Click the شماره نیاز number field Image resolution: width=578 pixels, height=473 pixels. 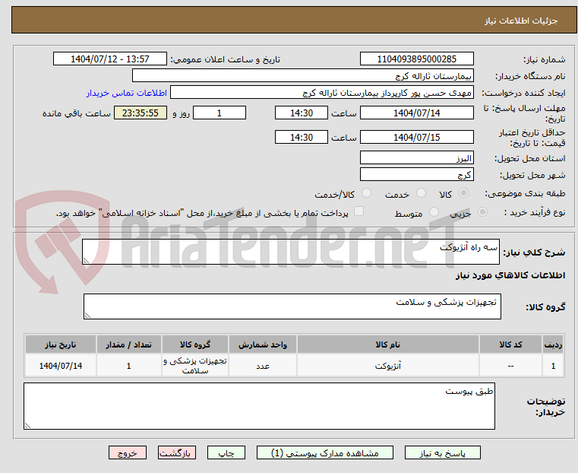click(x=416, y=59)
